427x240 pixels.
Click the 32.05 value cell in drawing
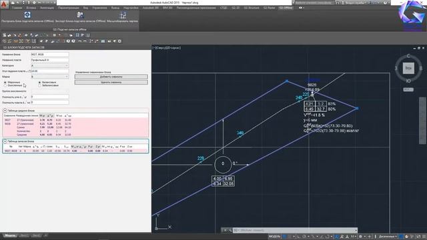pyautogui.click(x=228, y=184)
